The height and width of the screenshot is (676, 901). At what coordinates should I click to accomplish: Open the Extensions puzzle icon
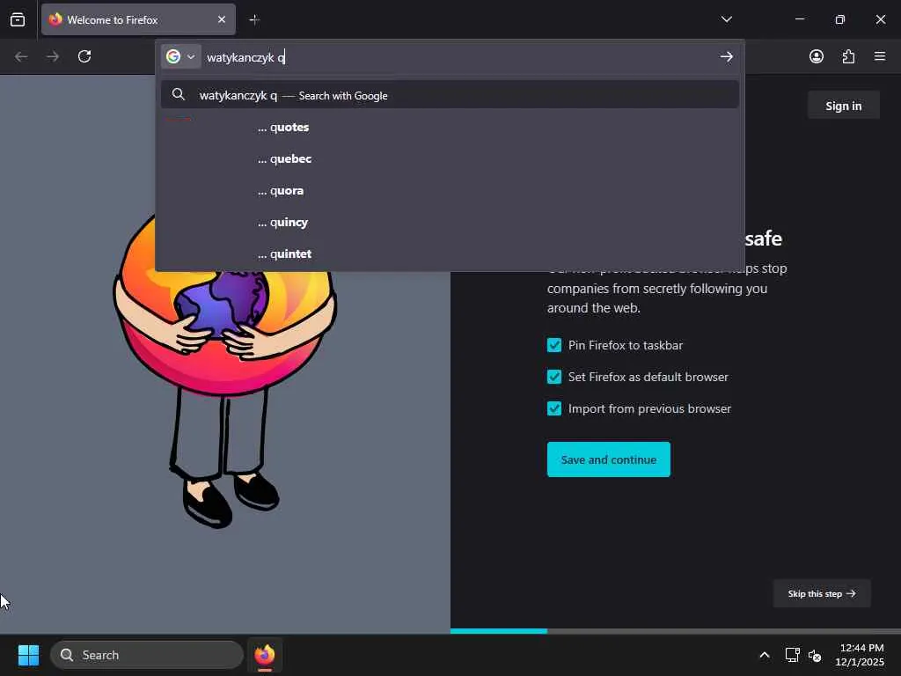(848, 56)
